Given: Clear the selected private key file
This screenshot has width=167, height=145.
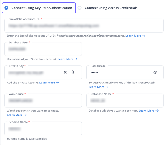Looking at the screenshot, I should coord(65,72).
